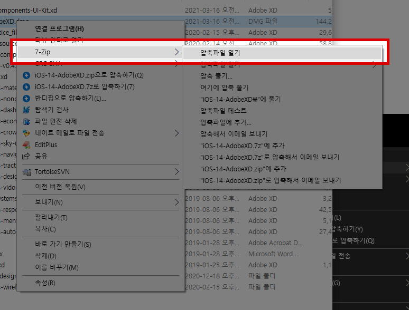
Task: Run 탐색기 검사 on the file
Action: pos(52,110)
